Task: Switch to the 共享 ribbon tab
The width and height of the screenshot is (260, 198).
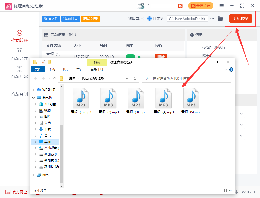Action: (66, 70)
